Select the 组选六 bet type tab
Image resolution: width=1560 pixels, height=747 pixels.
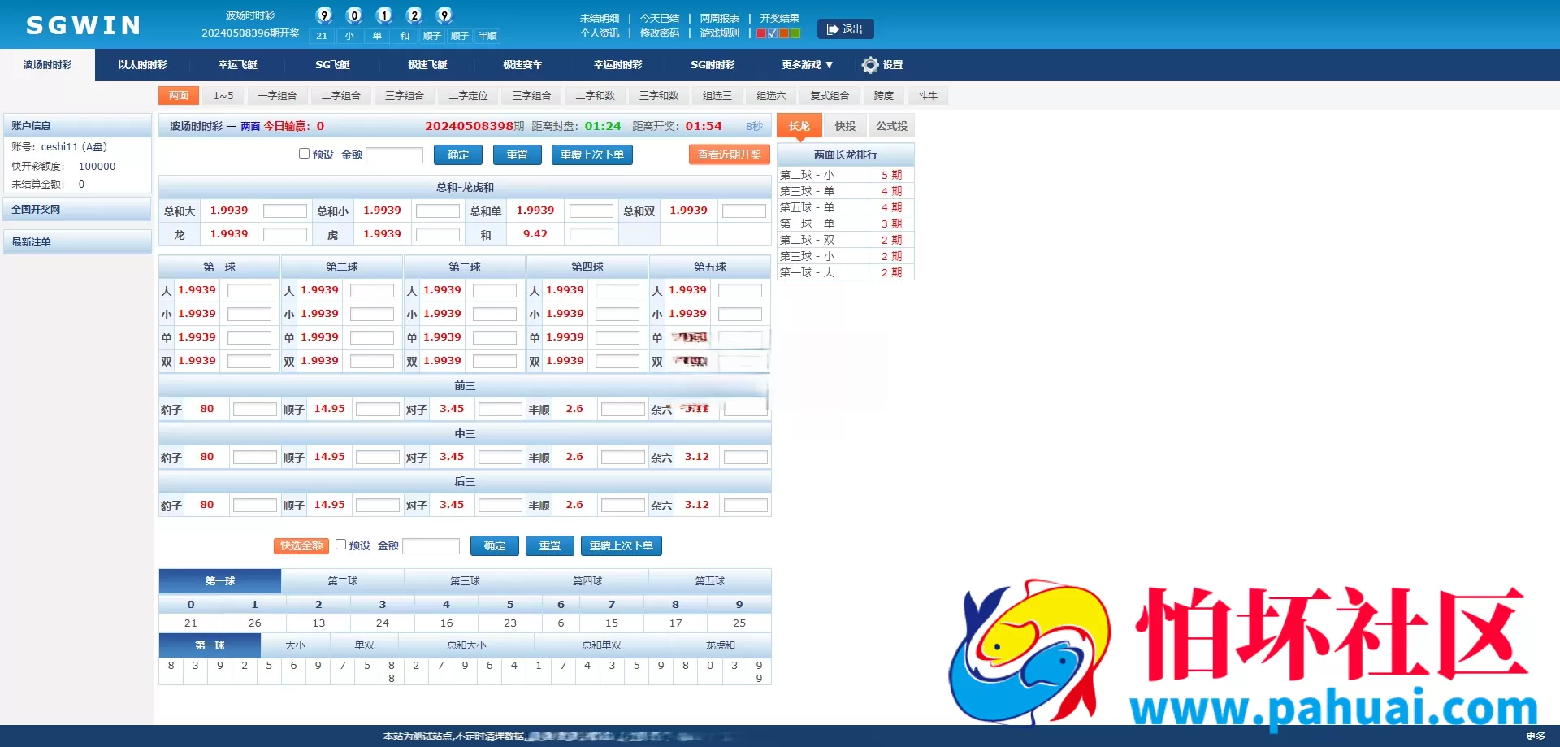[x=771, y=96]
